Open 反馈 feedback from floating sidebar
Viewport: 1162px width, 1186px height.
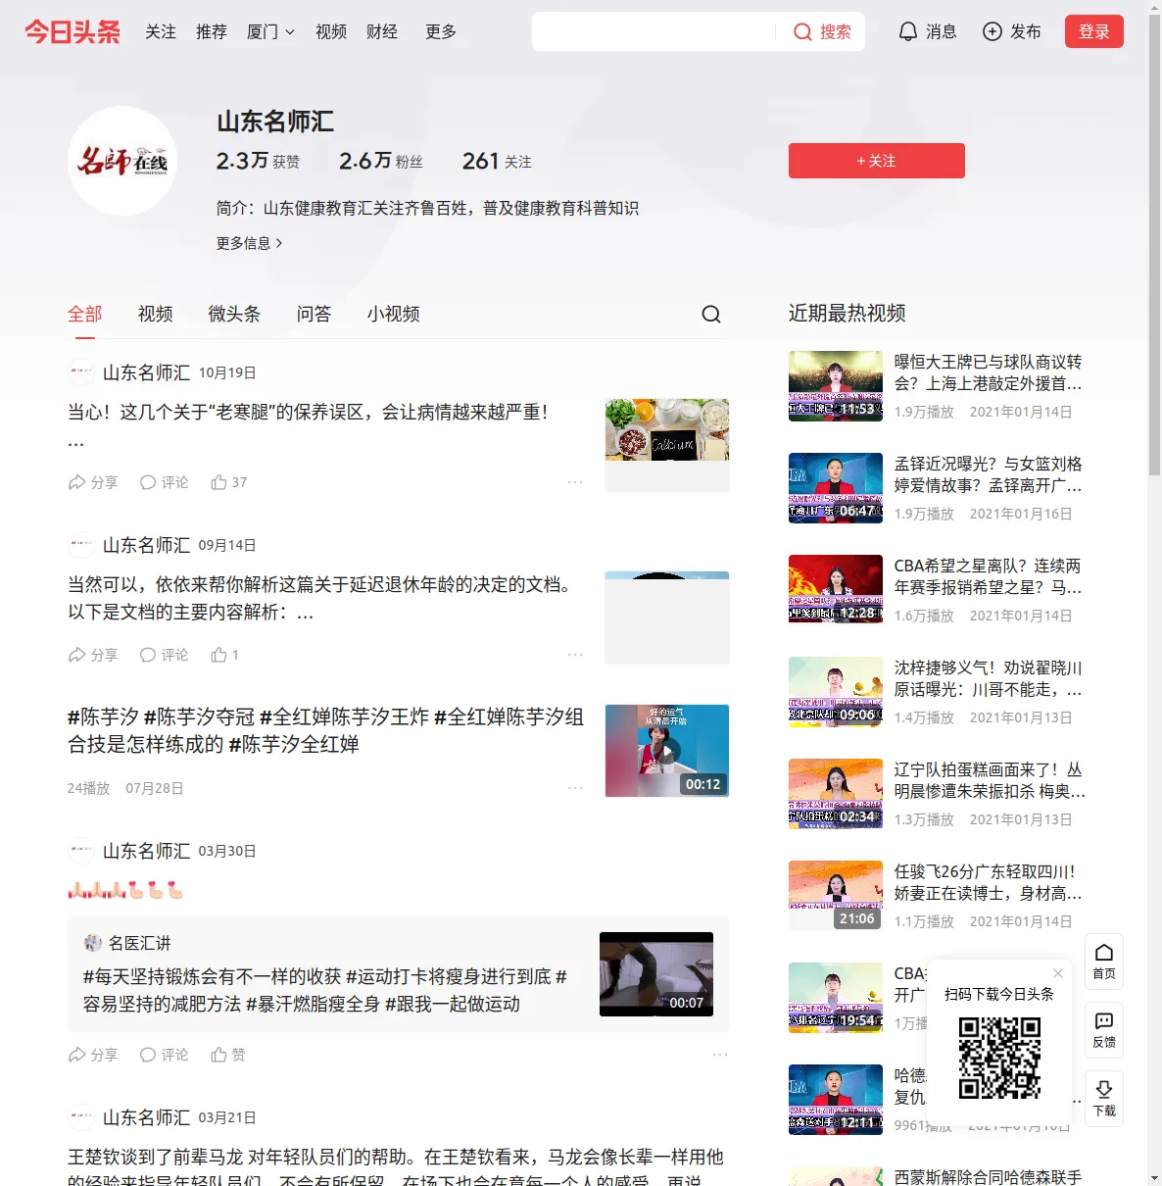point(1104,1030)
